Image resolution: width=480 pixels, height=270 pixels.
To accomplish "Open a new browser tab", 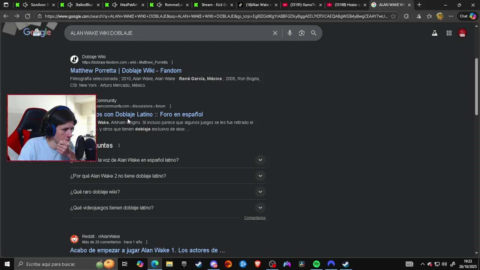I will (419, 5).
